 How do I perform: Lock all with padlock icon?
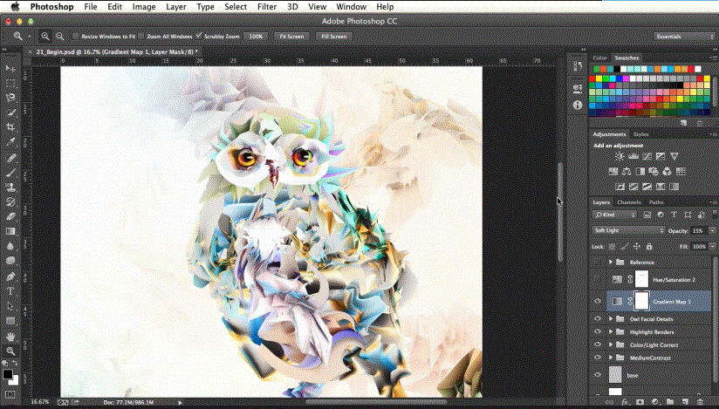(649, 246)
